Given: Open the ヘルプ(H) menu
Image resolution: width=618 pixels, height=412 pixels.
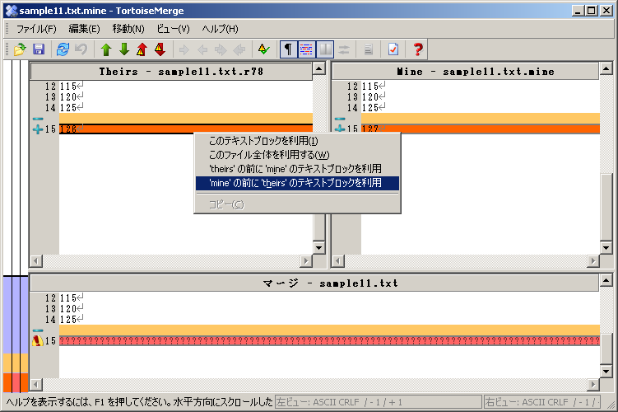Looking at the screenshot, I should pyautogui.click(x=220, y=29).
